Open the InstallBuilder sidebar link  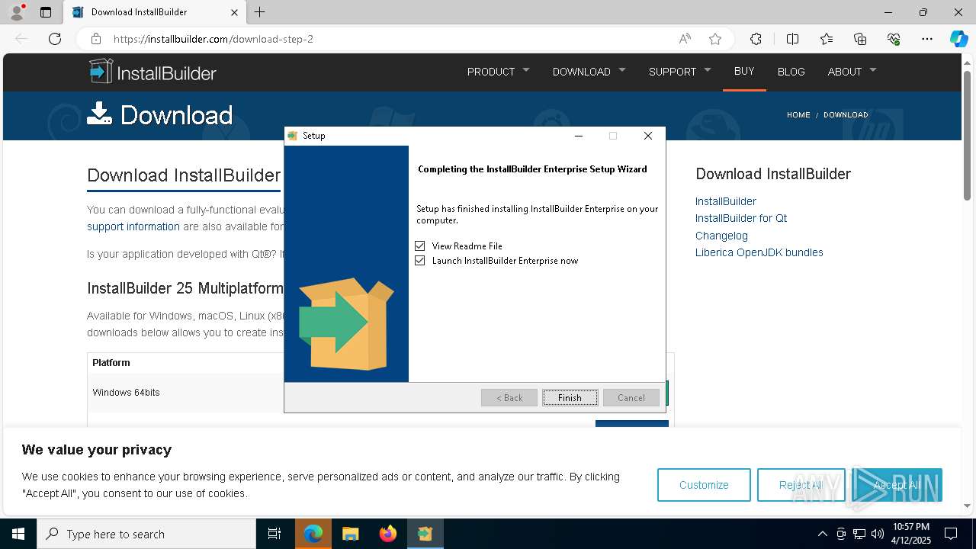[x=725, y=201]
